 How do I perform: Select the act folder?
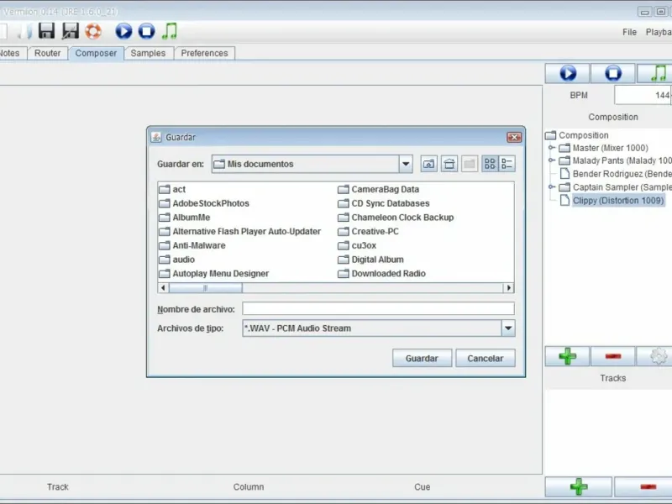[x=172, y=189]
